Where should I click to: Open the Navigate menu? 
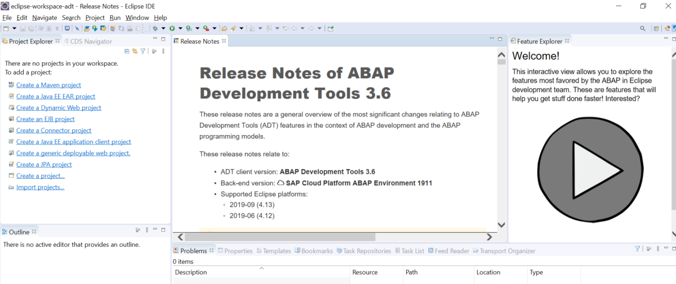pos(45,17)
